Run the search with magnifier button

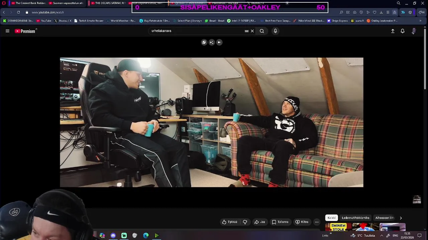point(262,31)
